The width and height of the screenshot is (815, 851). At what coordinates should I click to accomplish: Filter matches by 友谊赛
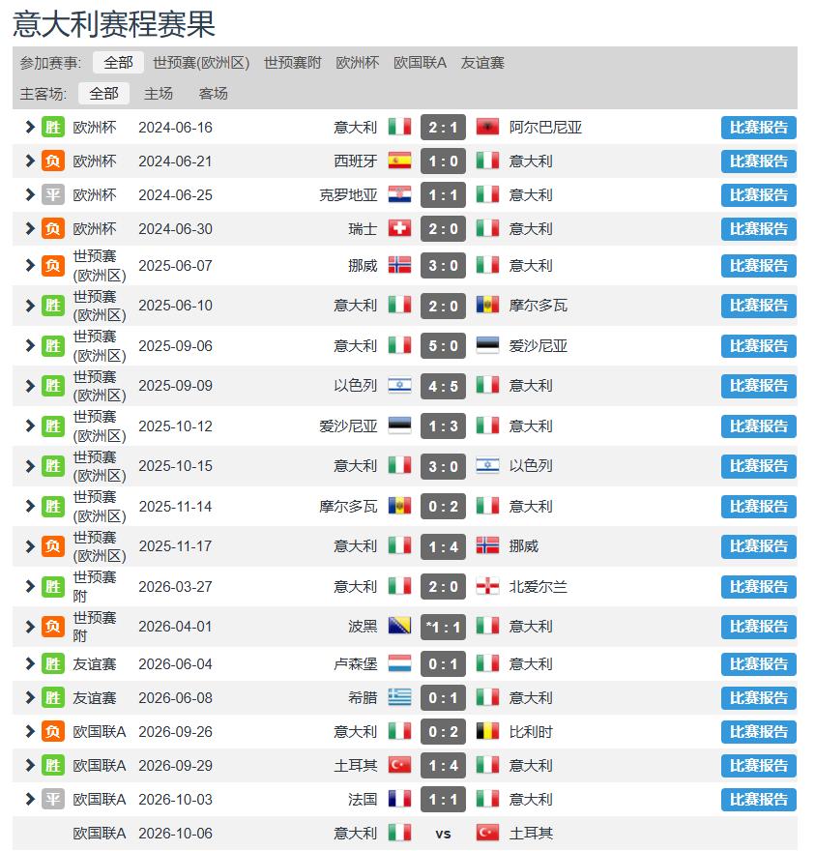click(482, 63)
